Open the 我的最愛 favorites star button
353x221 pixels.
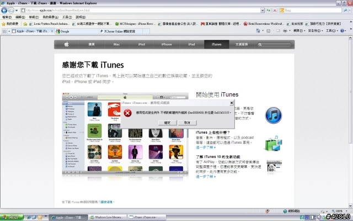coord(10,24)
